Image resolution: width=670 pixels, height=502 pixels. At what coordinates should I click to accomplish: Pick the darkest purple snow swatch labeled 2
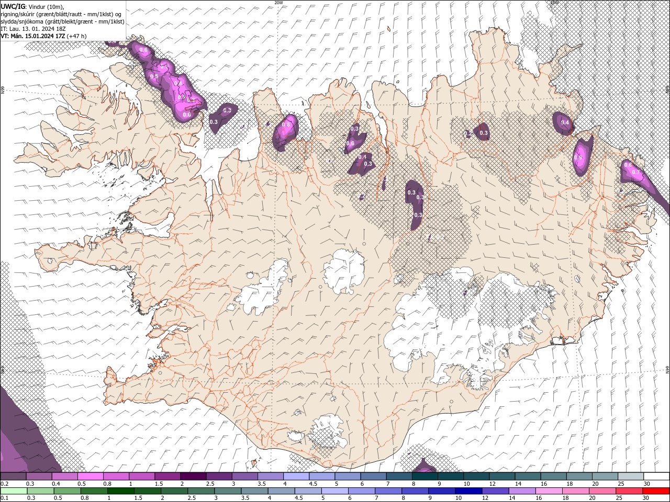point(193,476)
